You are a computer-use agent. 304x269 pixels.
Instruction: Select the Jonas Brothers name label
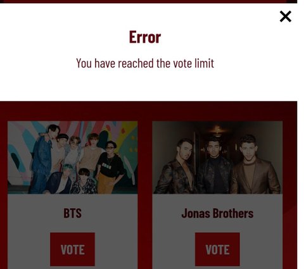[217, 213]
